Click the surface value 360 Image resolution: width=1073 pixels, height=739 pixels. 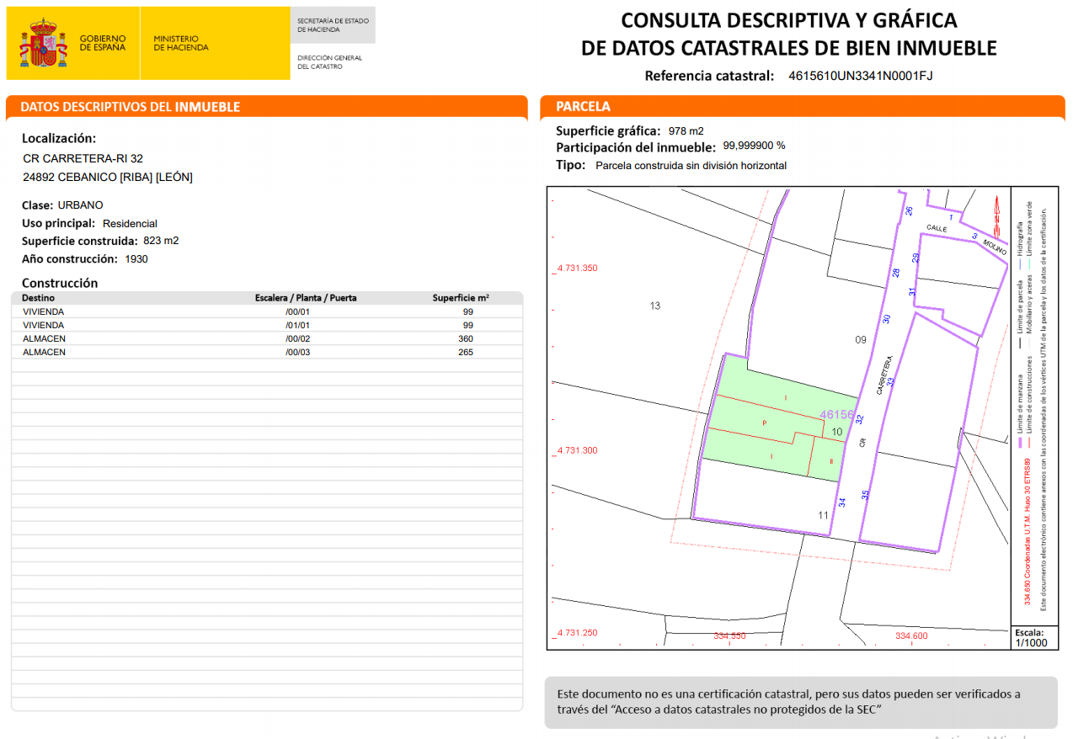pos(465,338)
